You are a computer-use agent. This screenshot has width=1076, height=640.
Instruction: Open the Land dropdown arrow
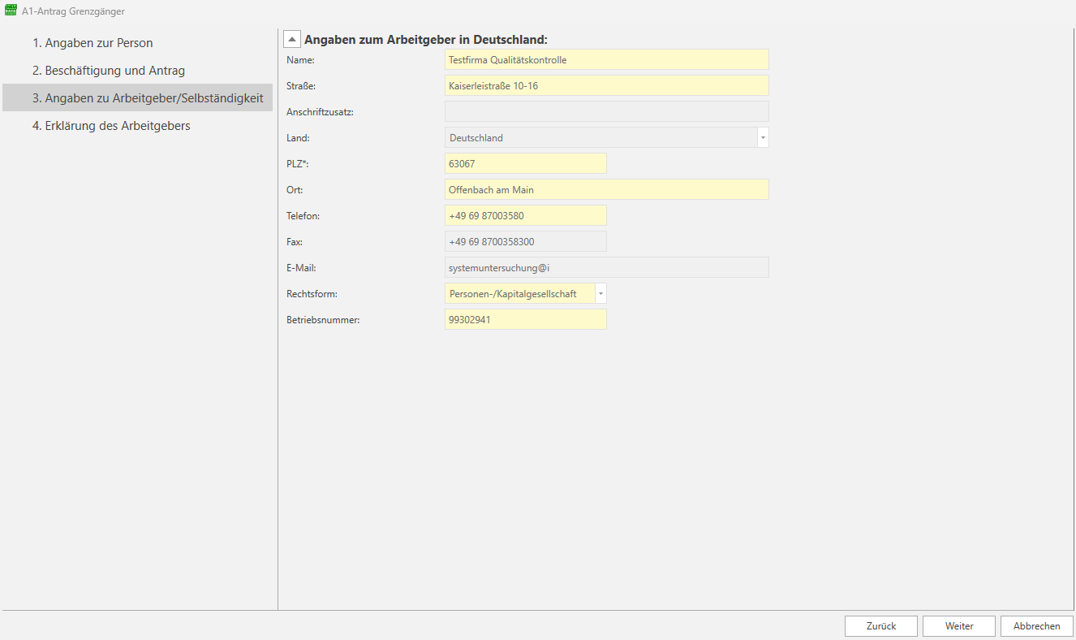[763, 138]
